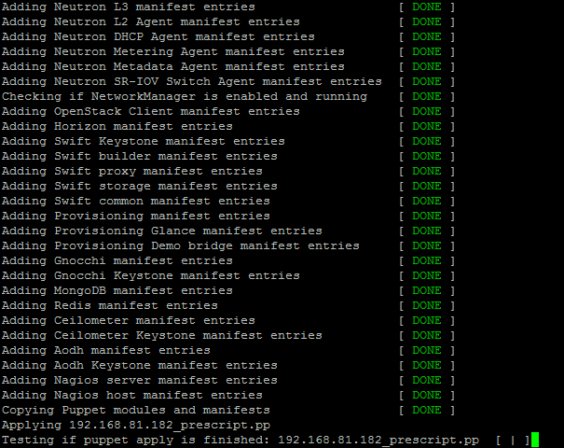Click the line 'Adding Horizon manifest entries'

[117, 126]
